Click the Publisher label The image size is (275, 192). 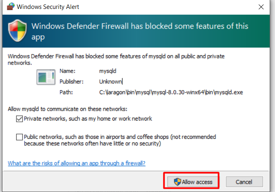pos(71,82)
